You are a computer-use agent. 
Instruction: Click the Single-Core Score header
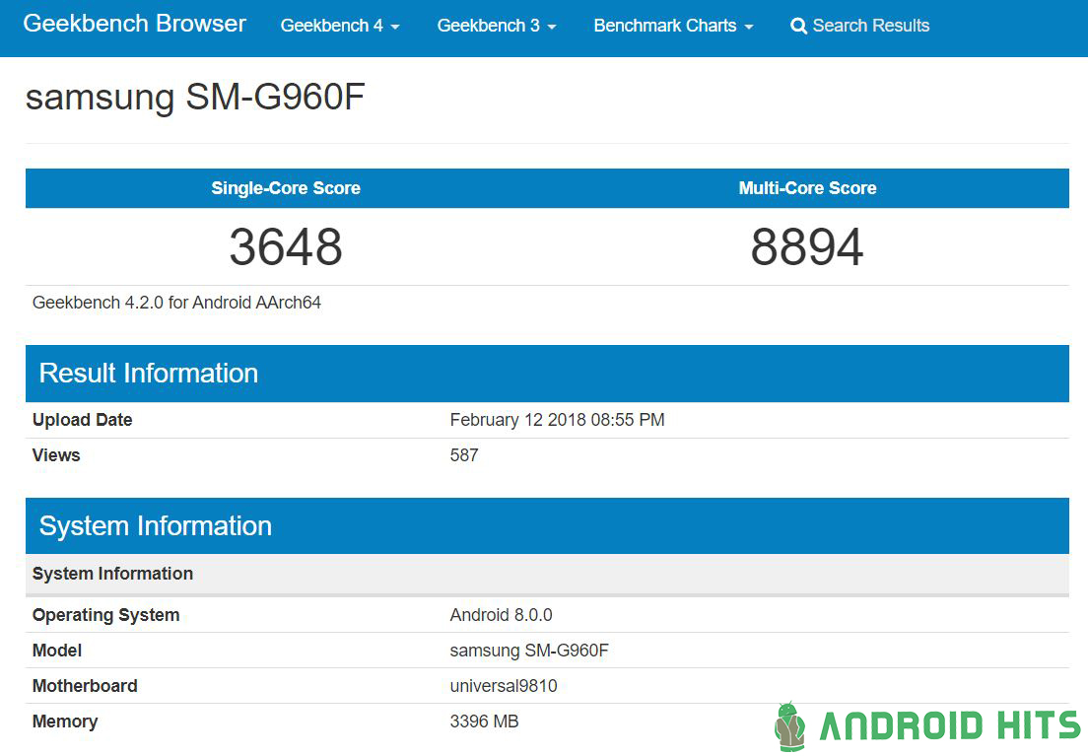pyautogui.click(x=286, y=188)
